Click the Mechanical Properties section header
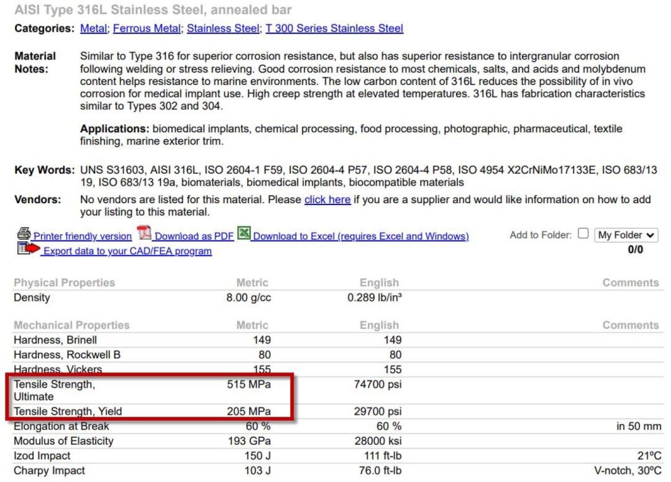The image size is (671, 482). coord(71,325)
